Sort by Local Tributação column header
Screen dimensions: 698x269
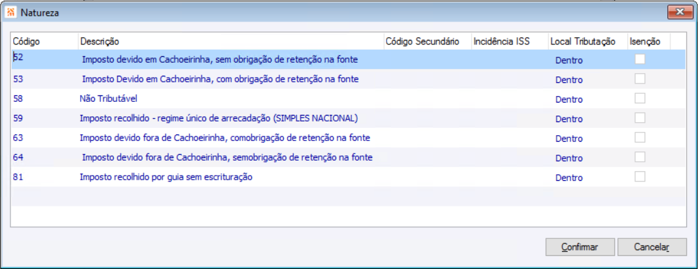[587, 42]
